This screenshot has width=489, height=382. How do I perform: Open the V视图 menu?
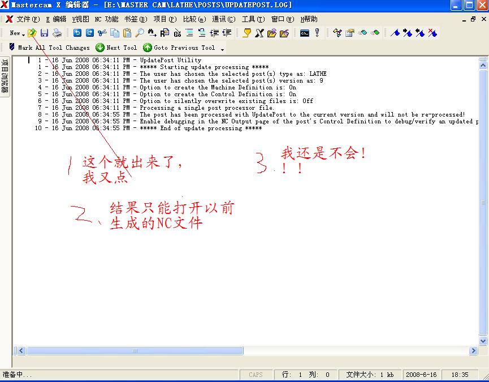click(x=80, y=19)
